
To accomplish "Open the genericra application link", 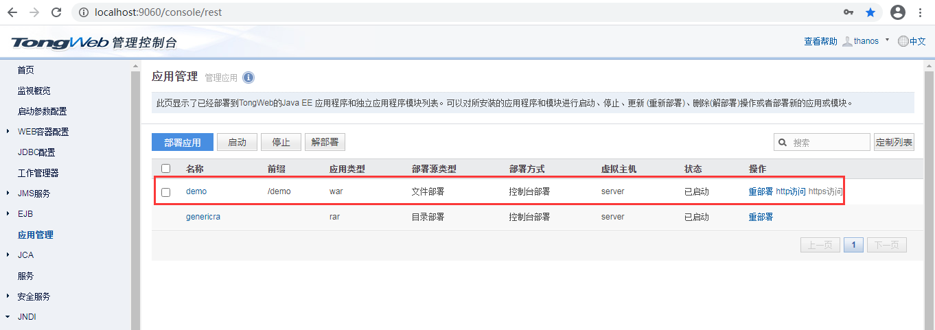I will 203,217.
